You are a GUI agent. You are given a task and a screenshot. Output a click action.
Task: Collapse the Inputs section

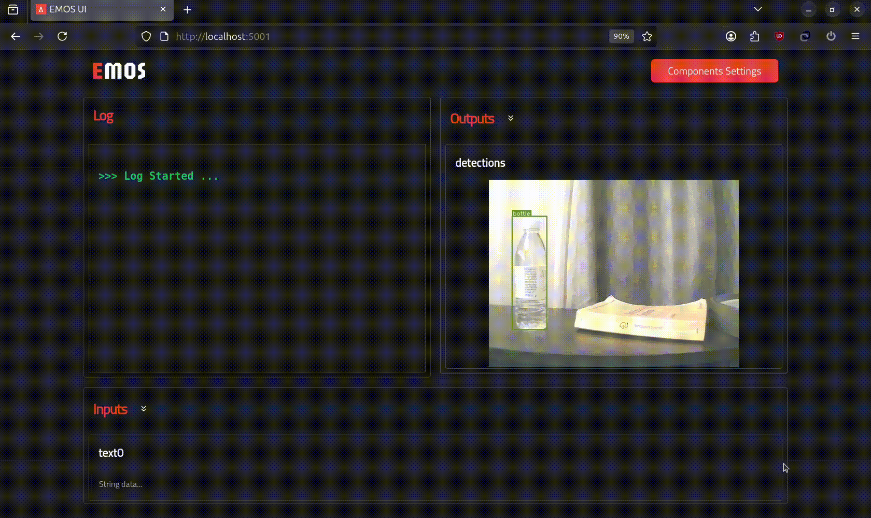tap(144, 408)
